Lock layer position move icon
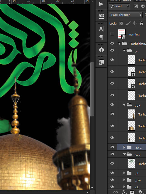The height and width of the screenshot is (194, 146). [x=134, y=23]
